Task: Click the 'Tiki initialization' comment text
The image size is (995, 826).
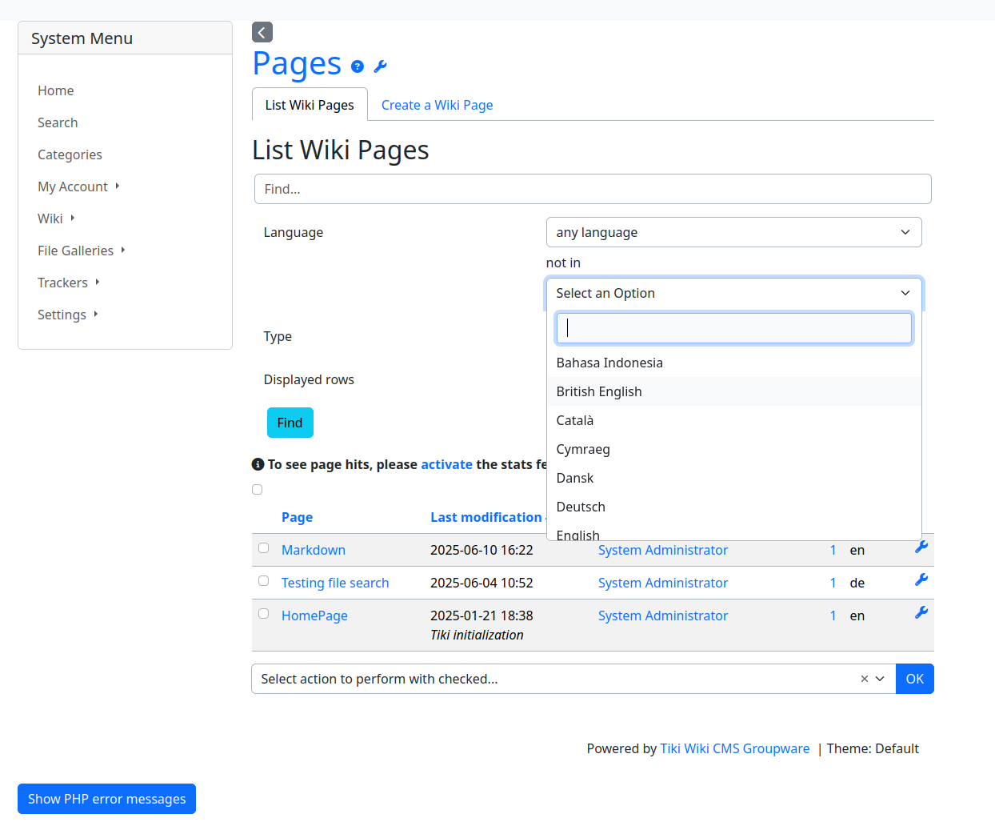Action: [477, 635]
